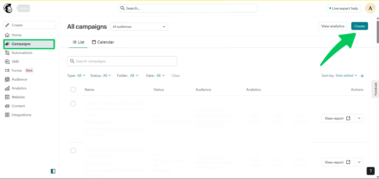Expand first campaign's actions dropdown arrow
The image size is (379, 179).
click(359, 119)
